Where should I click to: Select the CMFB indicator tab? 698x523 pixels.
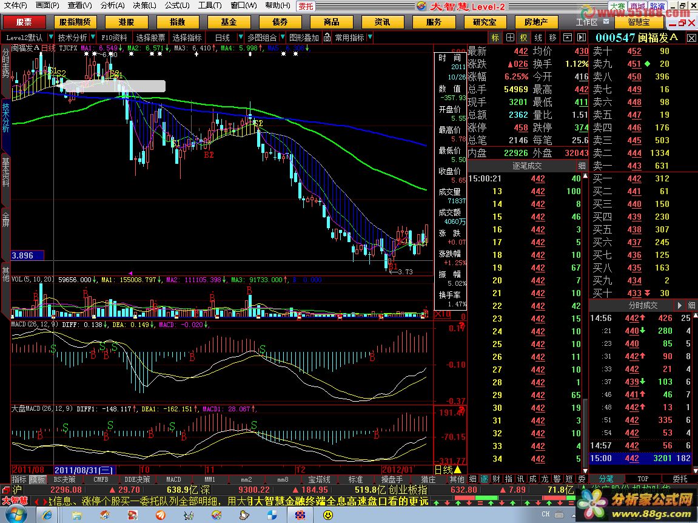[x=101, y=479]
